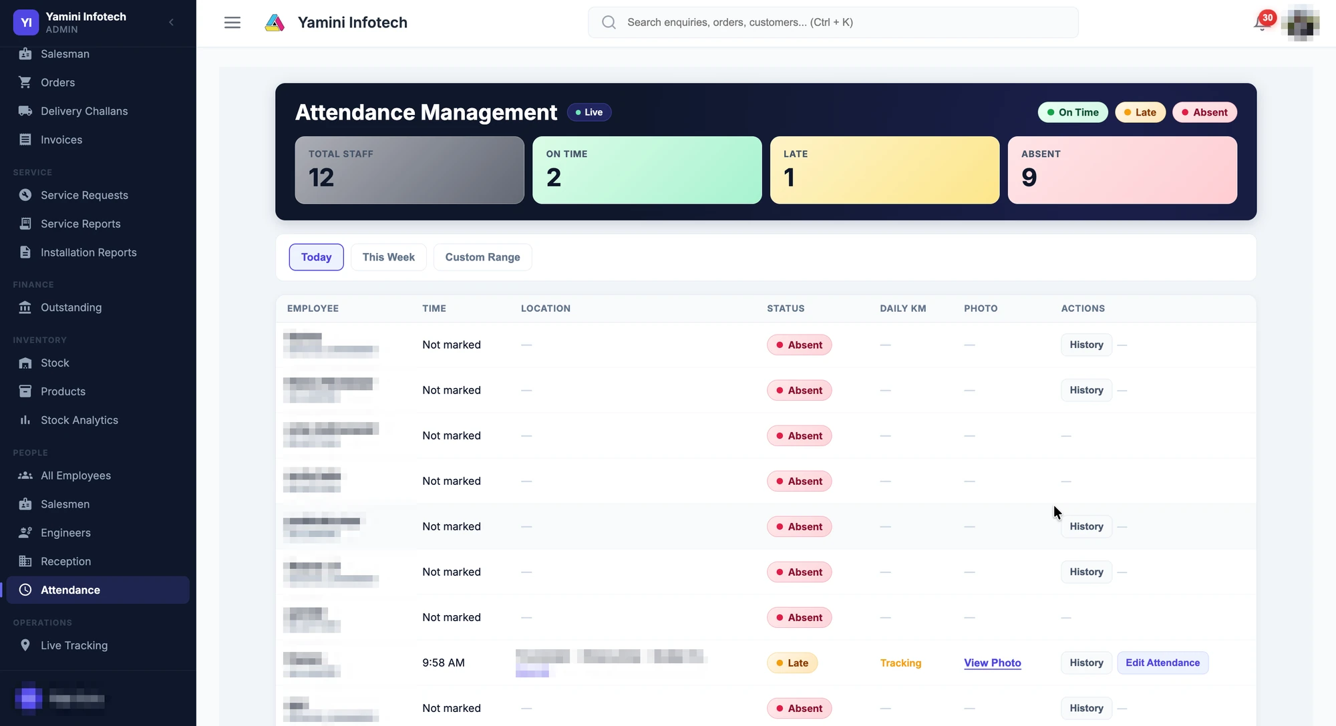Click History button in the first row
Image resolution: width=1336 pixels, height=726 pixels.
1086,345
